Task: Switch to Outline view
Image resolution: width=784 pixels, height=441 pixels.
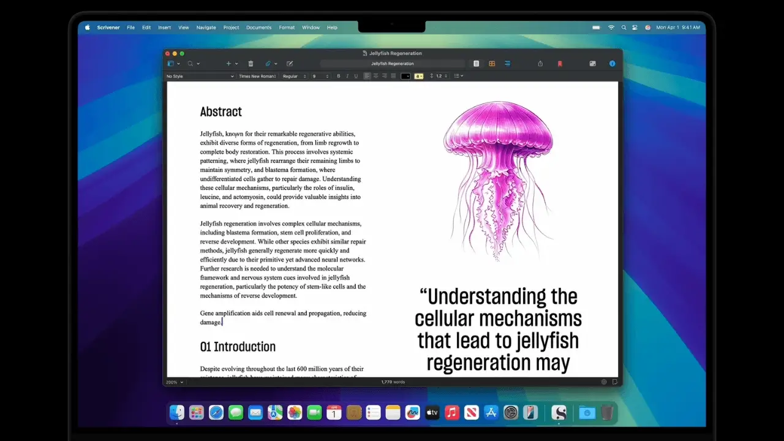Action: pyautogui.click(x=507, y=63)
